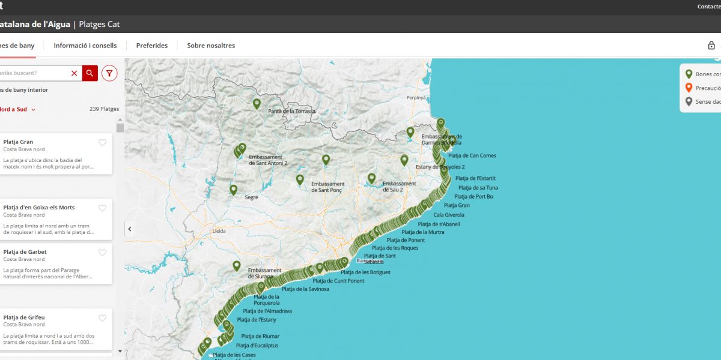The height and width of the screenshot is (360, 721).
Task: Select the Panta de la Torrassa map marker
Action: [257, 104]
